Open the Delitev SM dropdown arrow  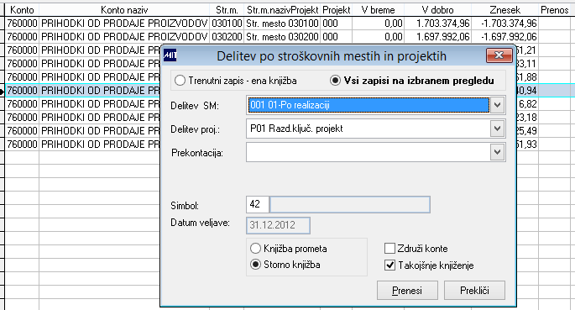coord(497,105)
